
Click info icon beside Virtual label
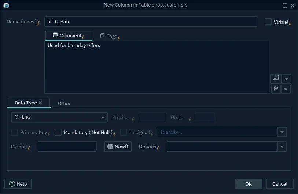290,23
